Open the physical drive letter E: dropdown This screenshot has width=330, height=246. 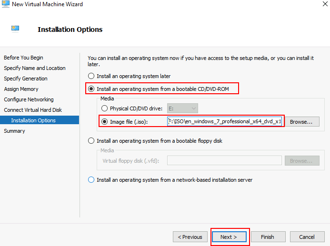pos(182,108)
